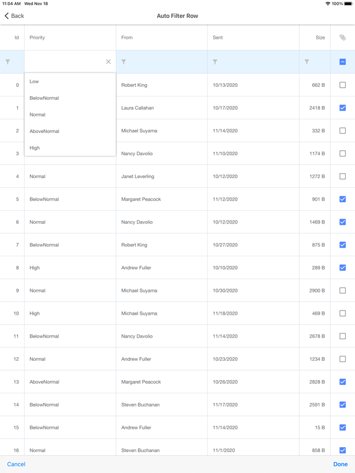Click the Done button
Screen dimensions: 355x473
click(340, 464)
